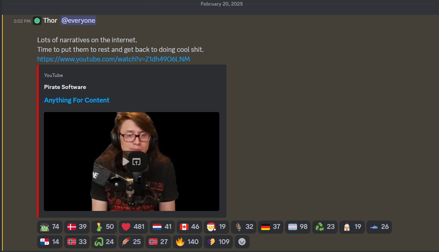The height and width of the screenshot is (252, 439).
Task: Add the feather emoji reaction with 25
Action: 131,242
